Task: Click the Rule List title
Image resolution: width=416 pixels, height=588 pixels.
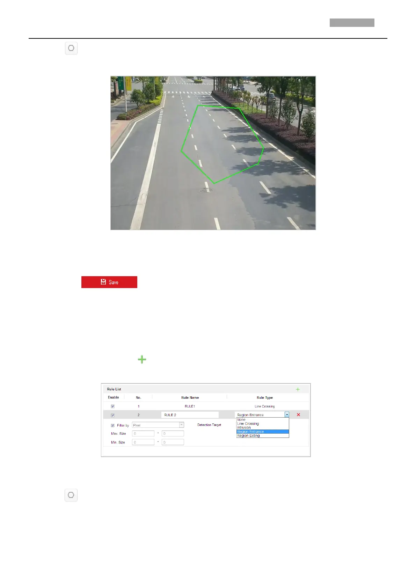Action: (114, 389)
